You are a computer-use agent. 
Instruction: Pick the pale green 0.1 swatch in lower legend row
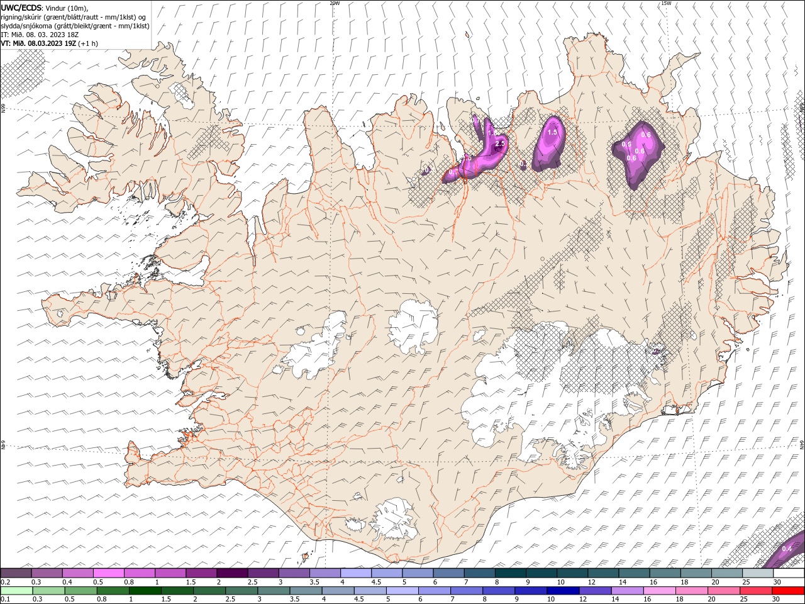(x=16, y=591)
